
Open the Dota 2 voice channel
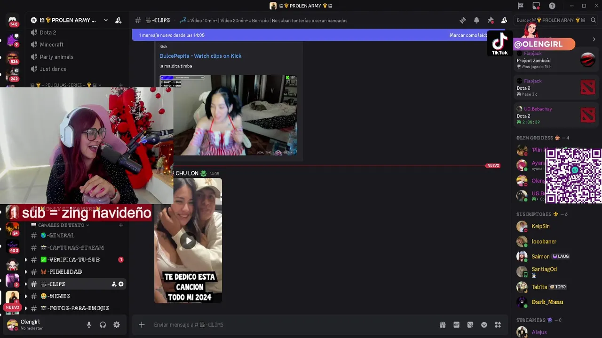click(48, 32)
